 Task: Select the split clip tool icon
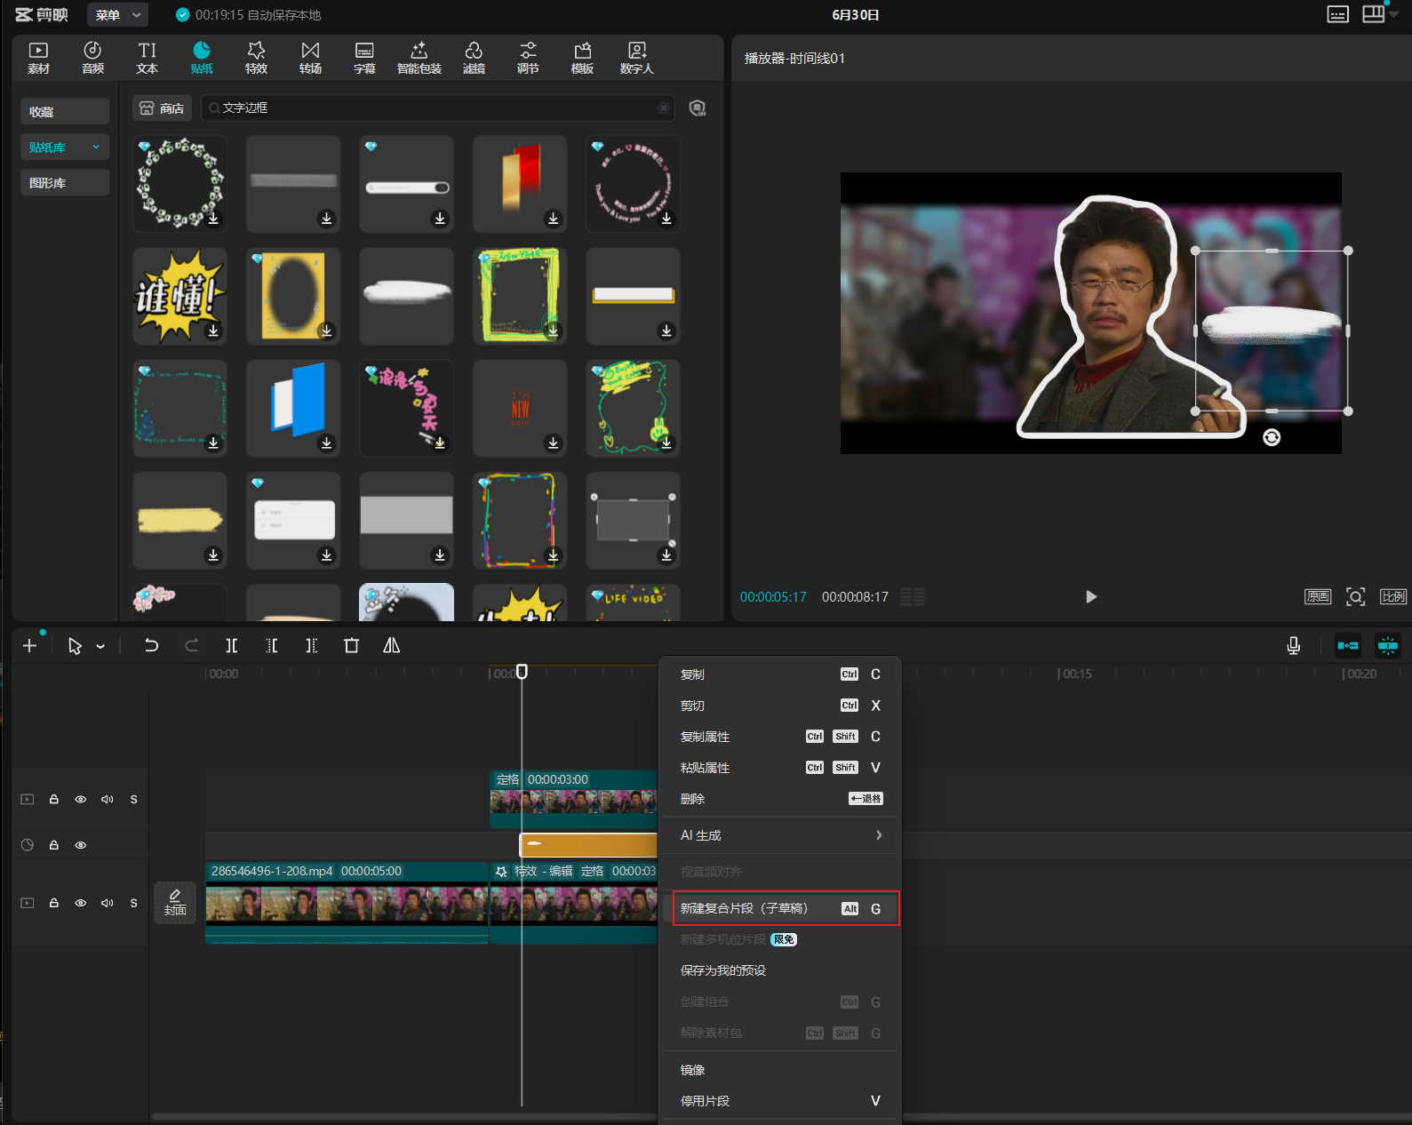[x=231, y=646]
